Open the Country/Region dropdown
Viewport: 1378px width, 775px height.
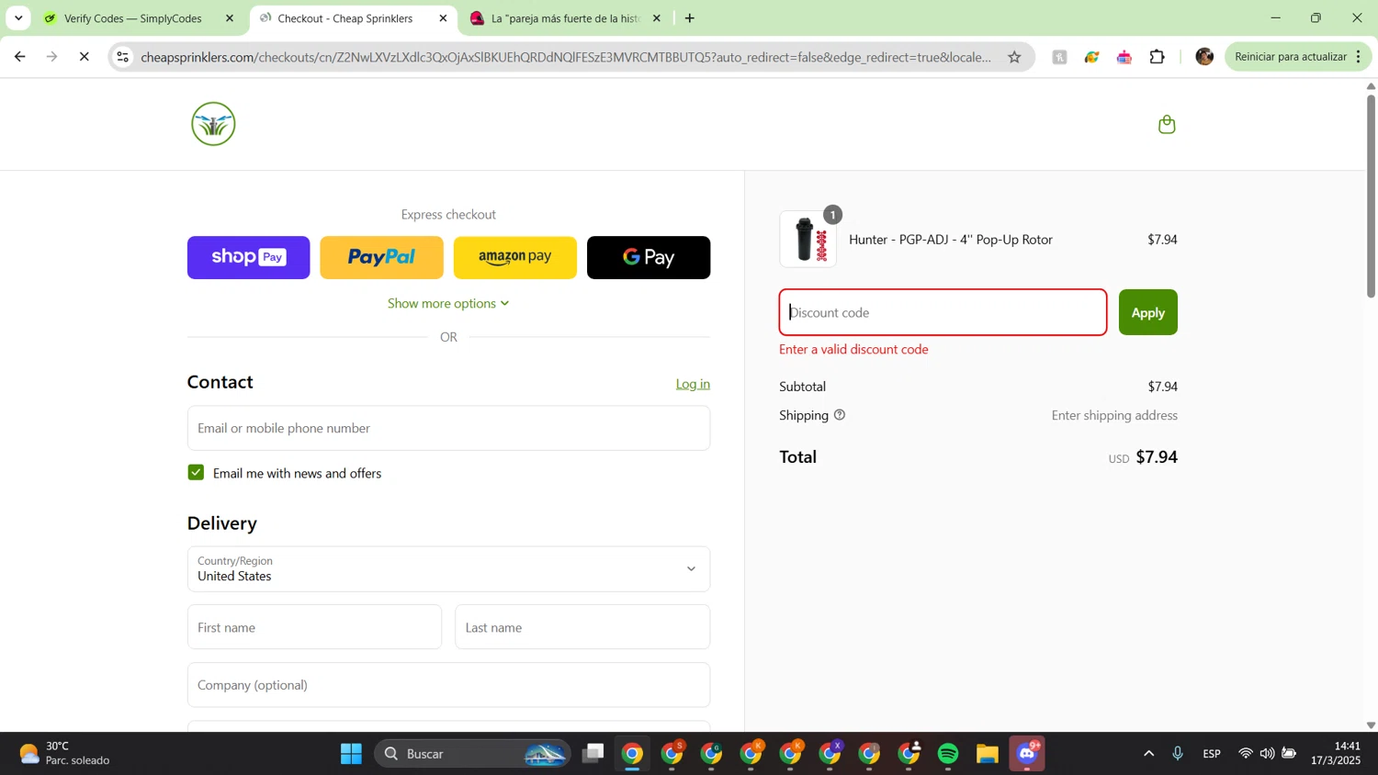click(x=448, y=569)
